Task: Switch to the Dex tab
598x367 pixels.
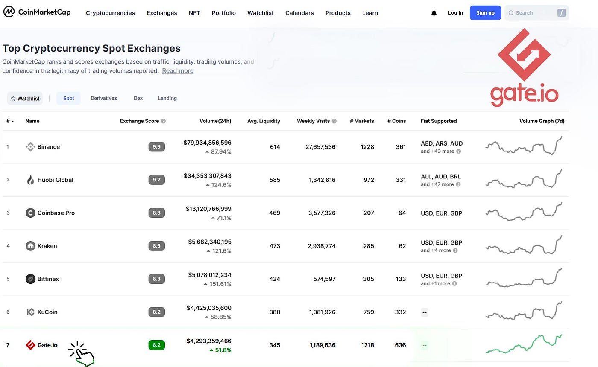Action: coord(138,98)
